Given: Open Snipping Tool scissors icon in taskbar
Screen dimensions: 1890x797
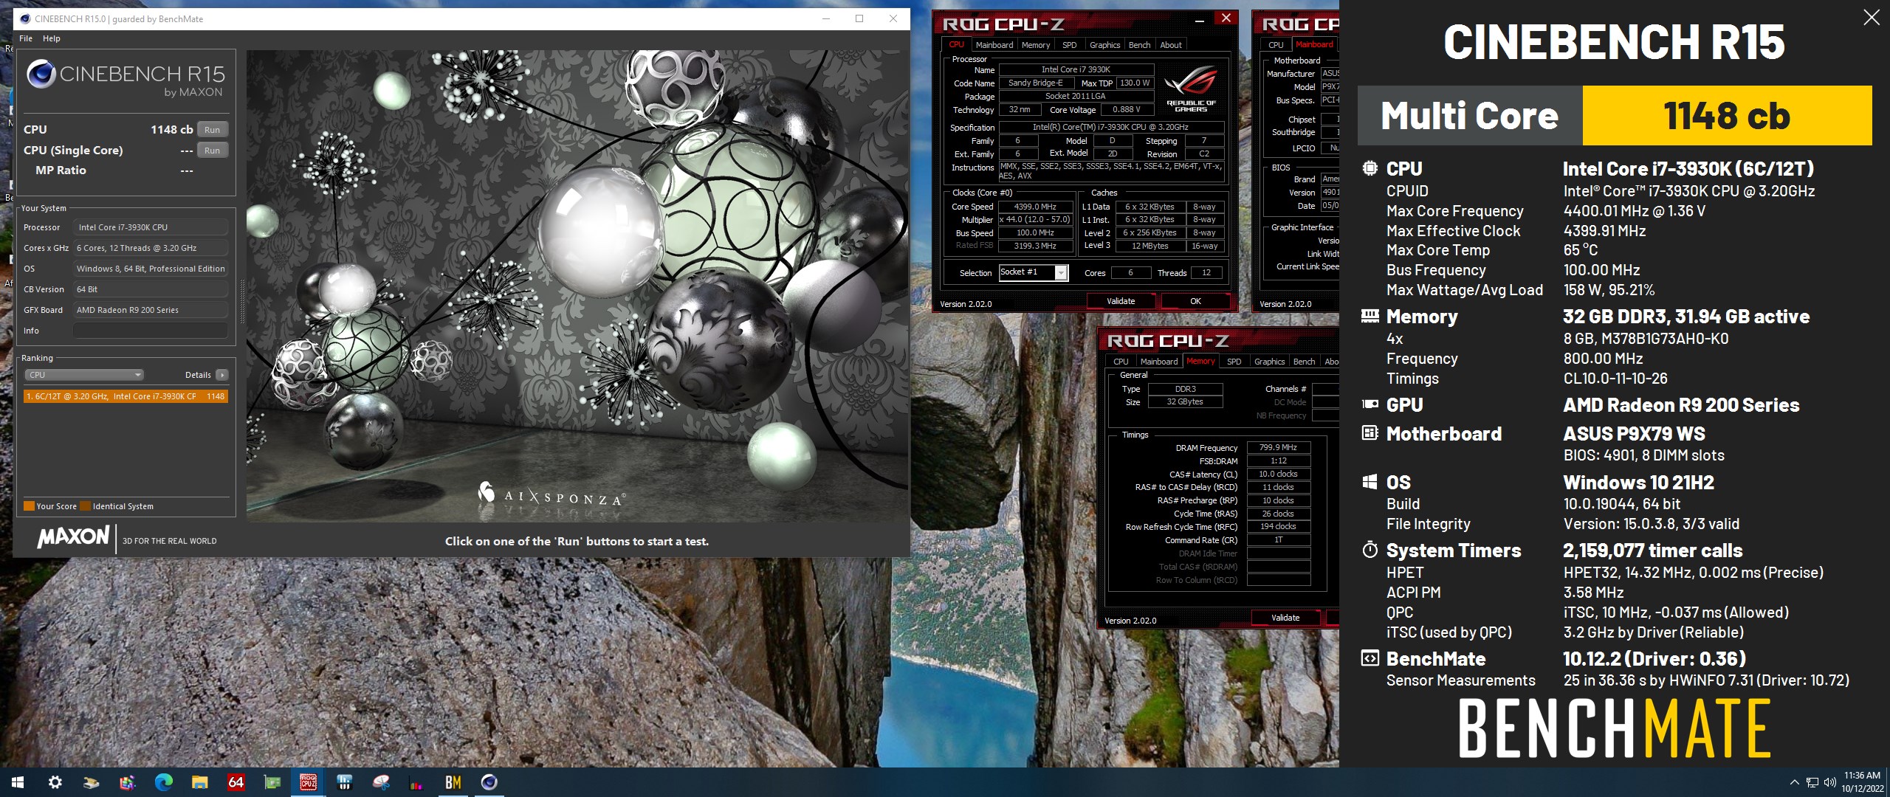Looking at the screenshot, I should point(380,782).
